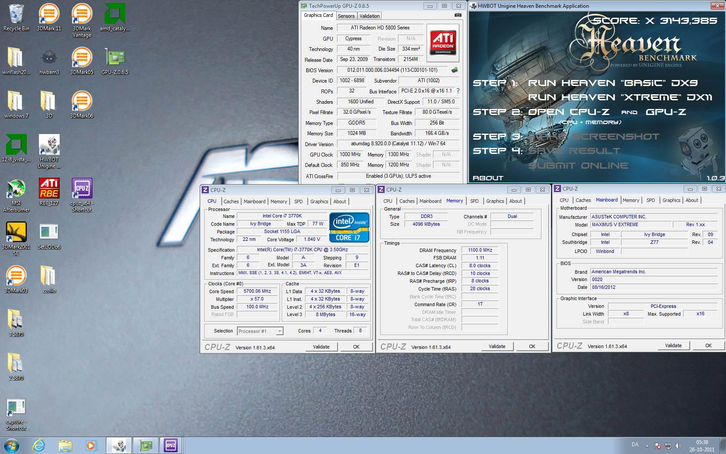726x454 pixels.
Task: Click the DA language indicator in tray
Action: [635, 444]
